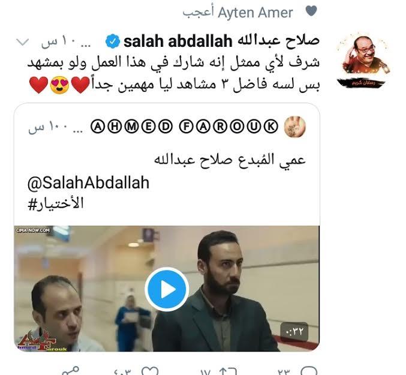The image size is (406, 375).
Task: Play the embedded video
Action: [x=167, y=289]
